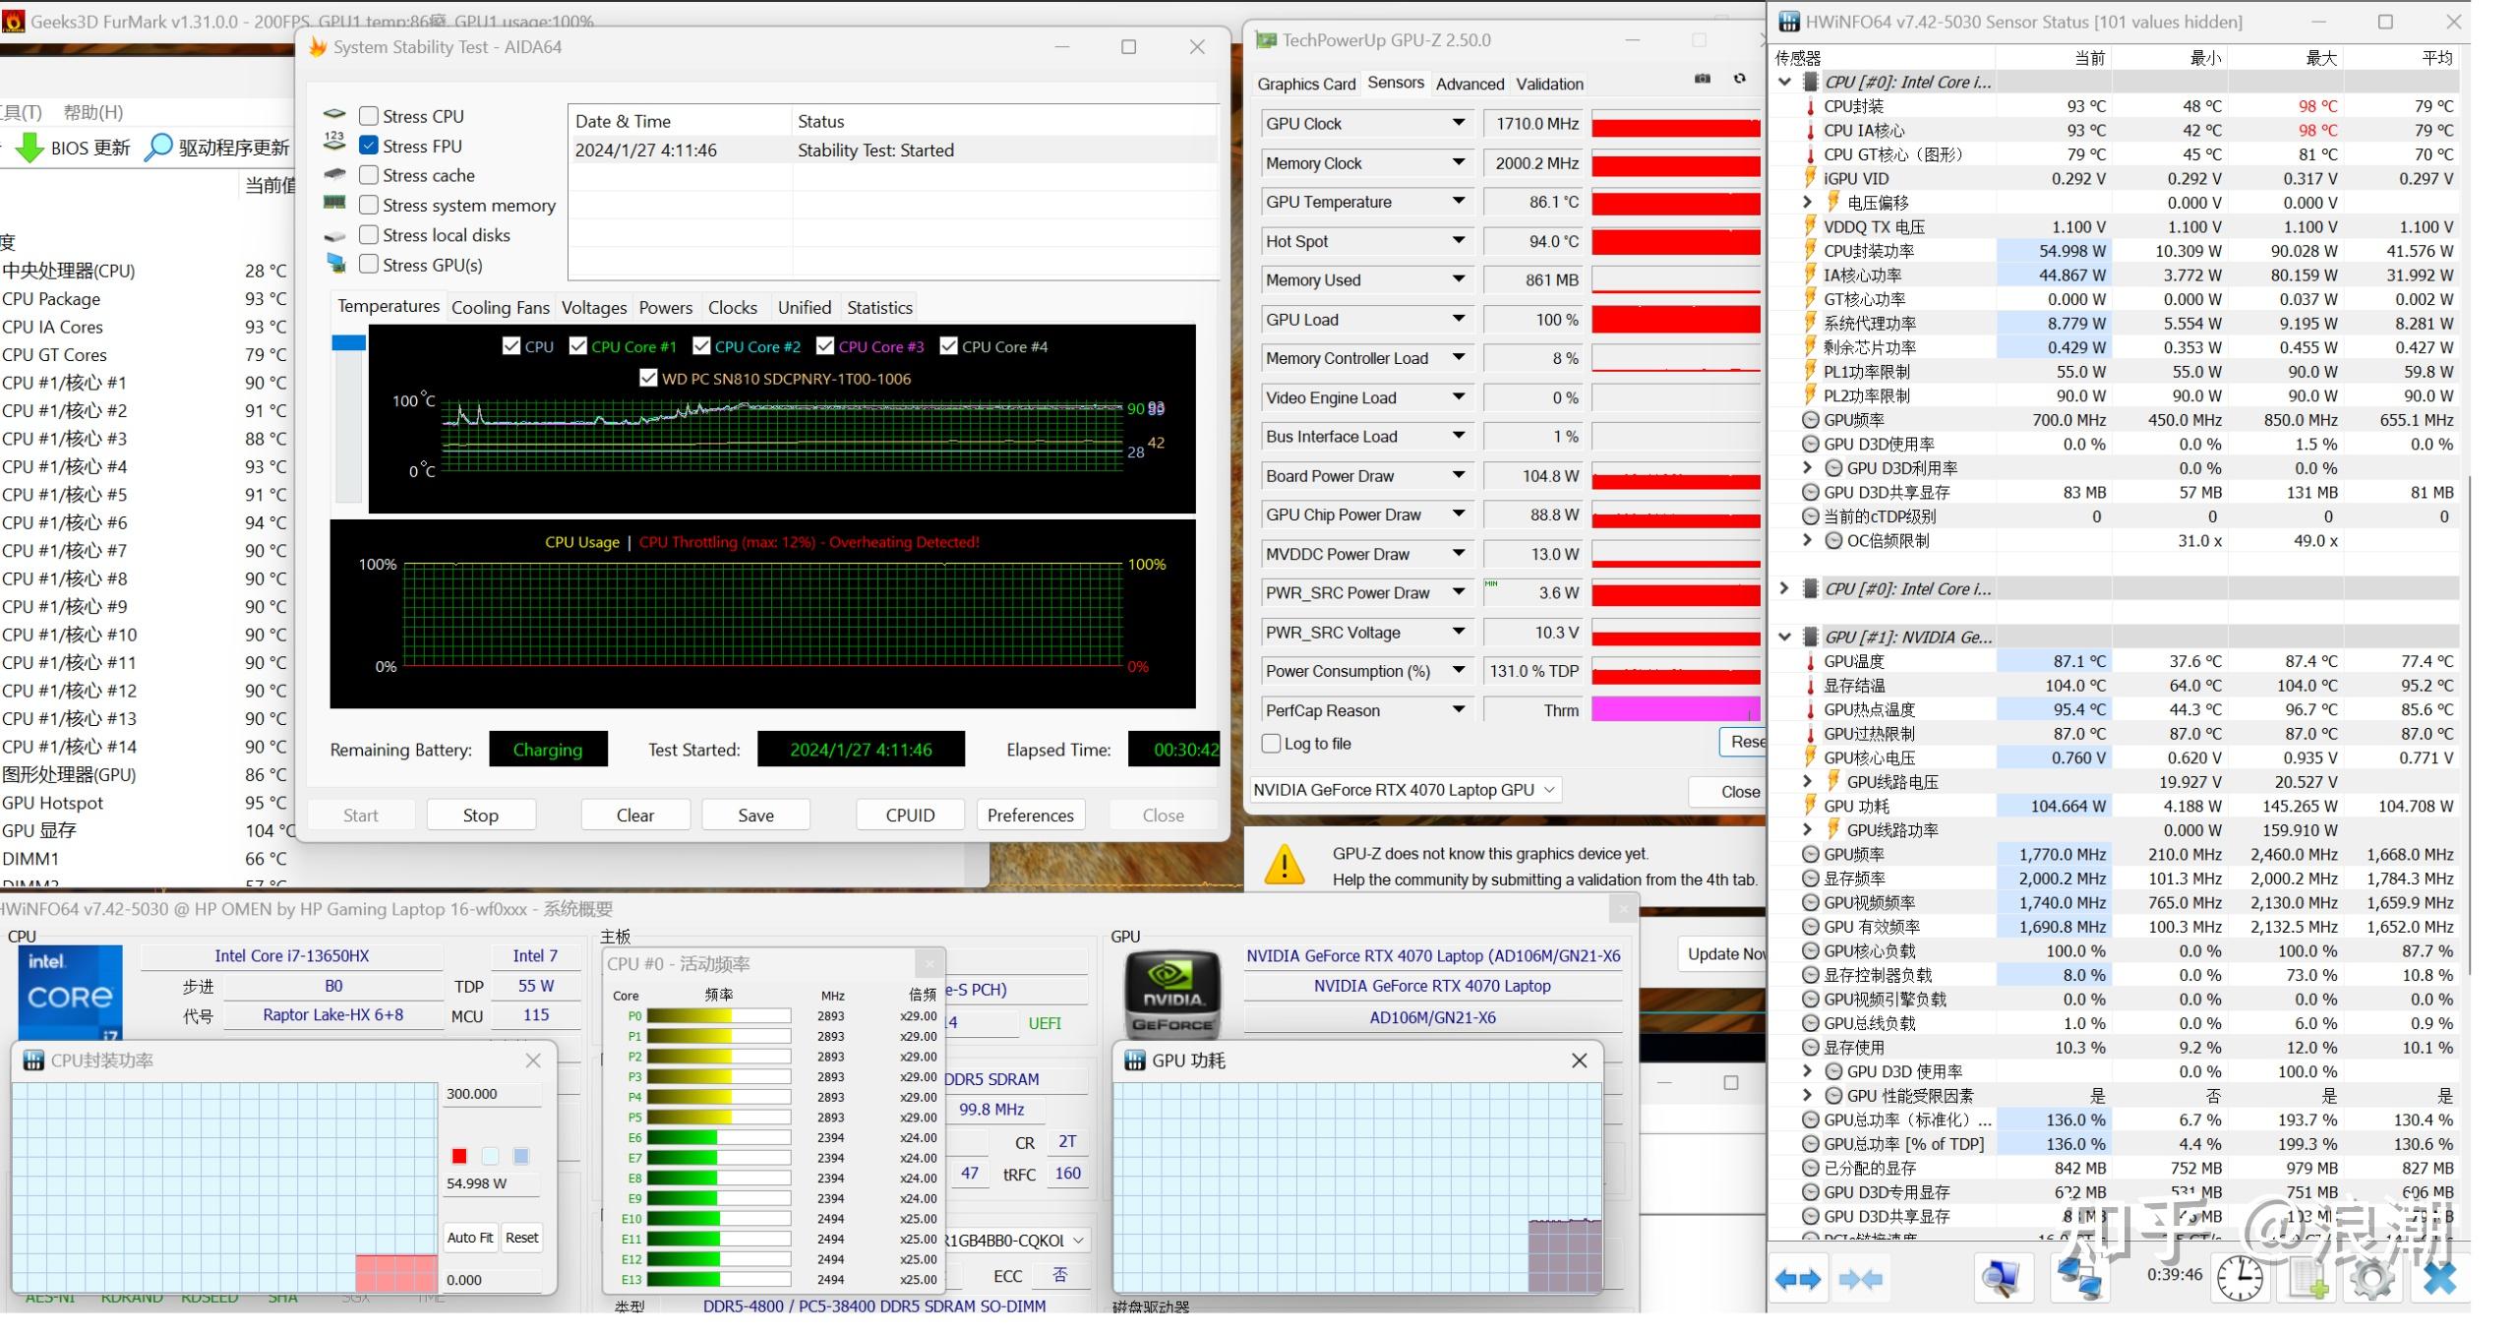Switch to AIDA64 Cooling Fans tab
The height and width of the screenshot is (1334, 2518).
point(501,308)
